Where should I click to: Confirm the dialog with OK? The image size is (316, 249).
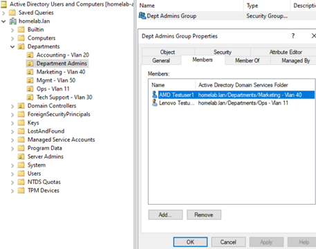click(190, 242)
